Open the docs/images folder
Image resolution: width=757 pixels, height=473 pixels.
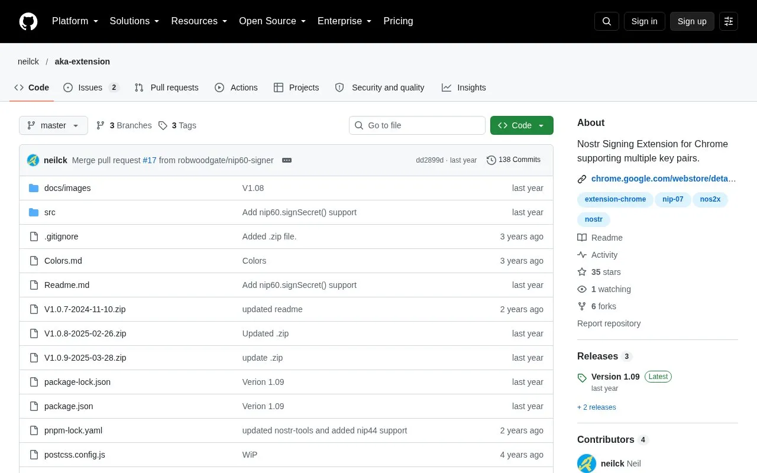(67, 188)
